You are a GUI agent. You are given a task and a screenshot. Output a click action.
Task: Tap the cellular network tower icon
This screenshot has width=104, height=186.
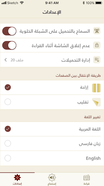(x=97, y=31)
